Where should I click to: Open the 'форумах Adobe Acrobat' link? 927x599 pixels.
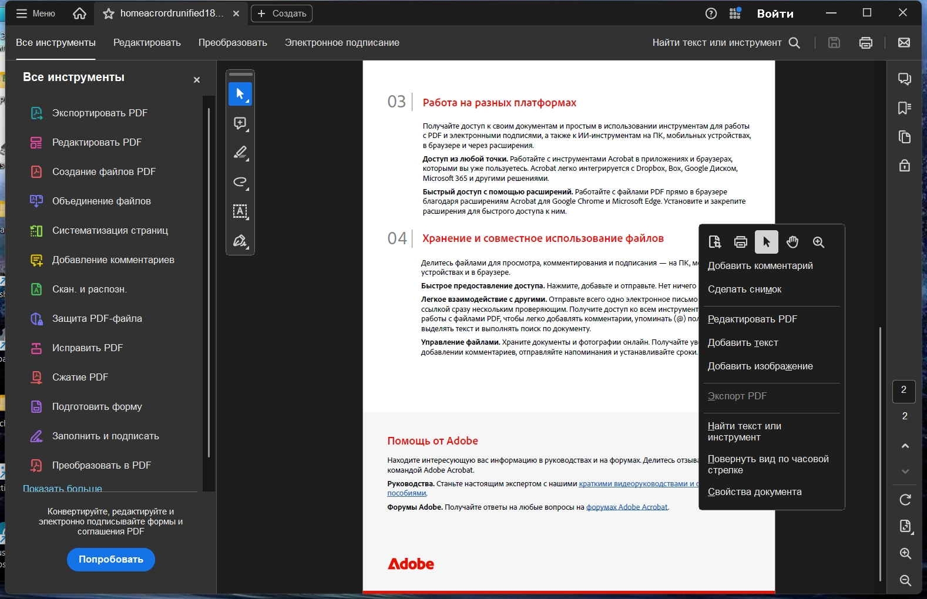(626, 507)
